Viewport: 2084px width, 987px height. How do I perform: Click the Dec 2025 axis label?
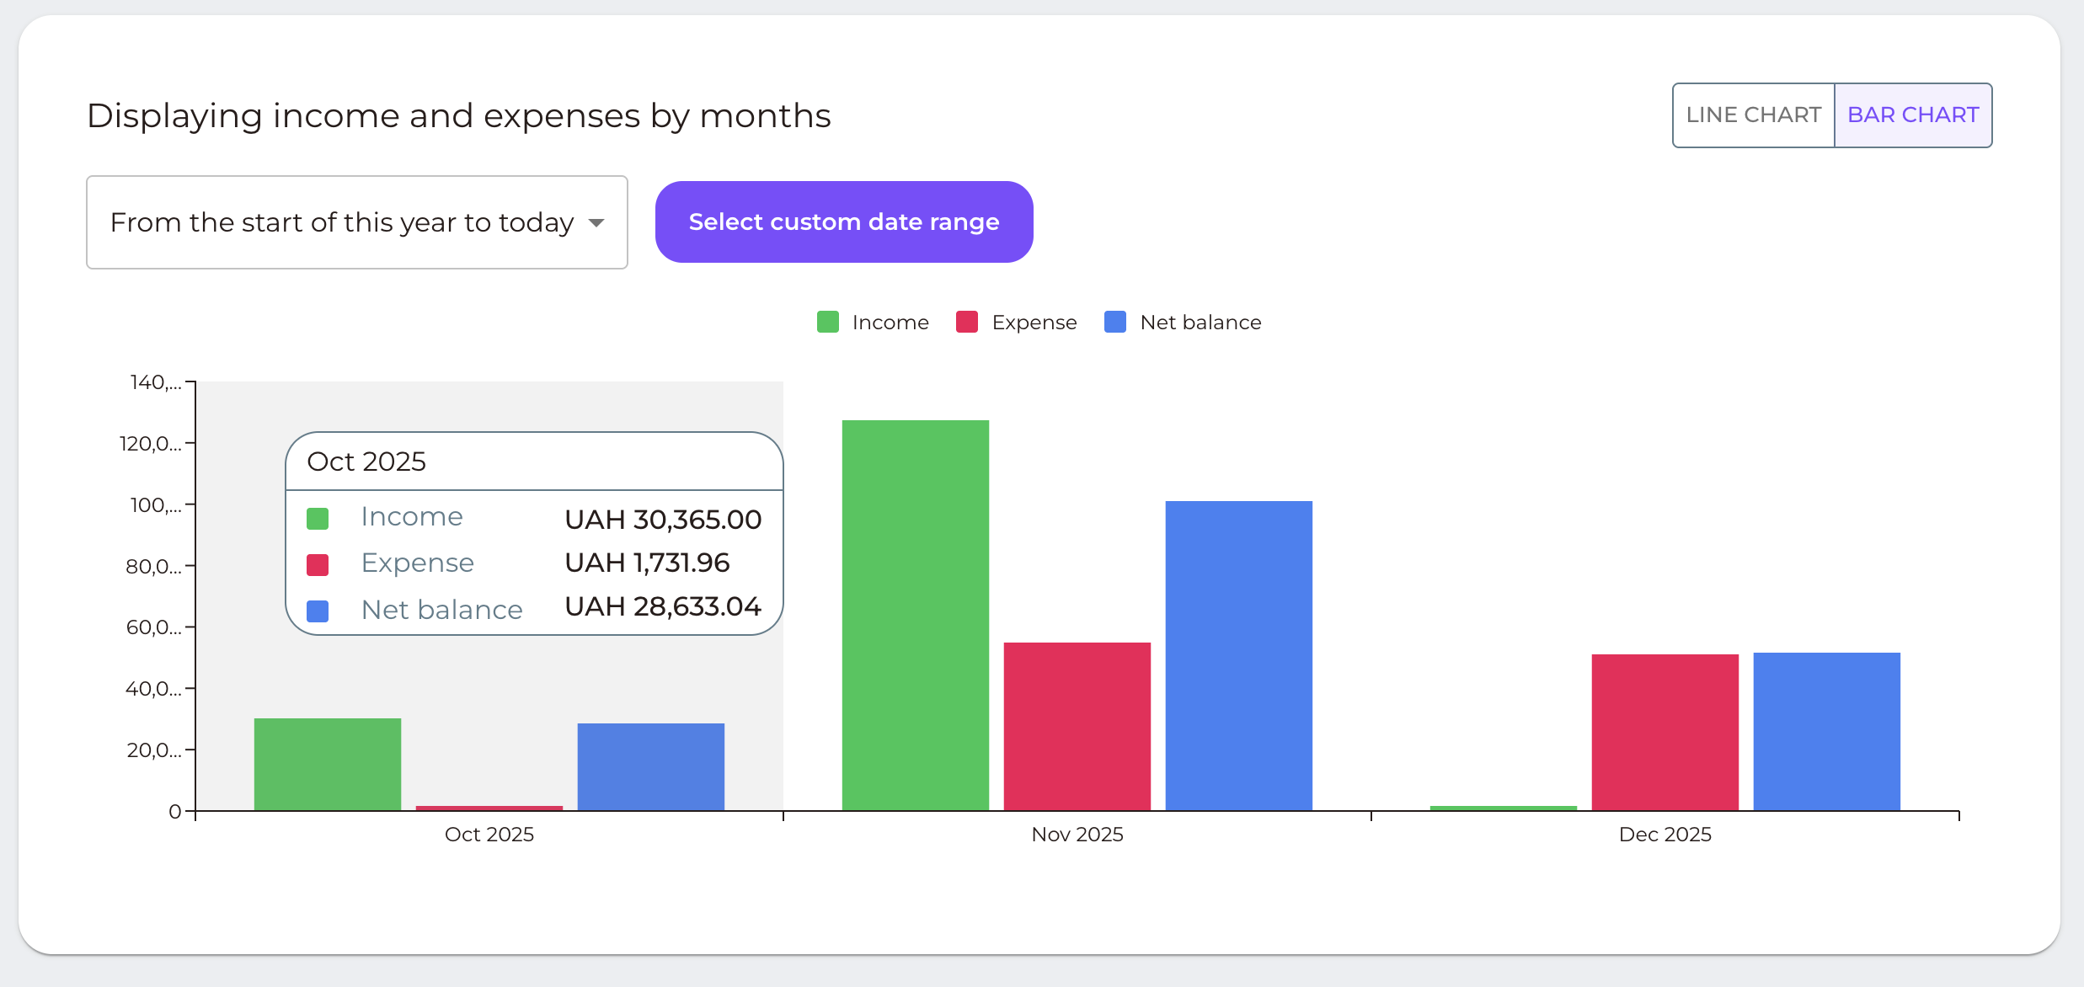point(1664,834)
